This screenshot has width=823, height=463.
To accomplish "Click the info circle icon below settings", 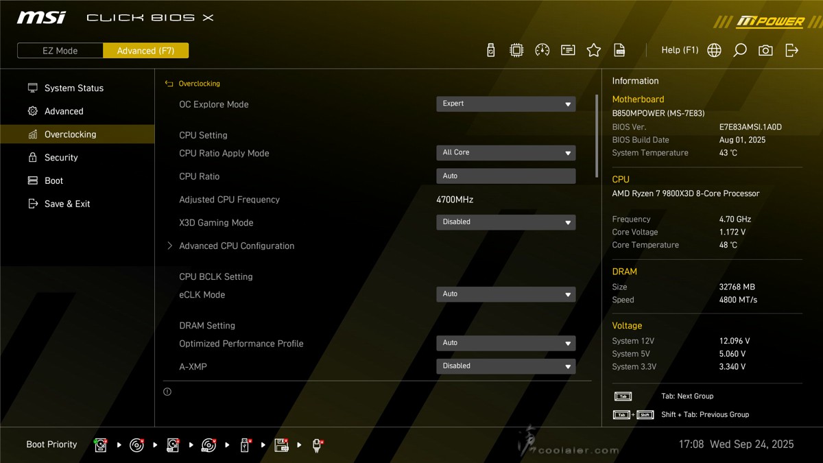I will [167, 392].
